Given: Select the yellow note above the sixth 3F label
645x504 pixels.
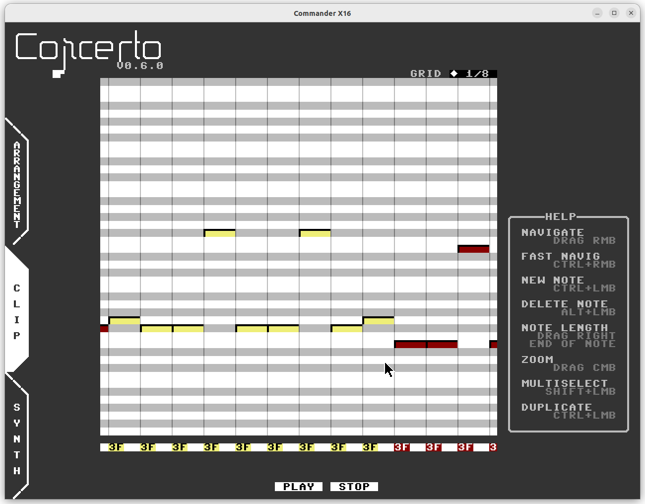Looking at the screenshot, I should 283,328.
